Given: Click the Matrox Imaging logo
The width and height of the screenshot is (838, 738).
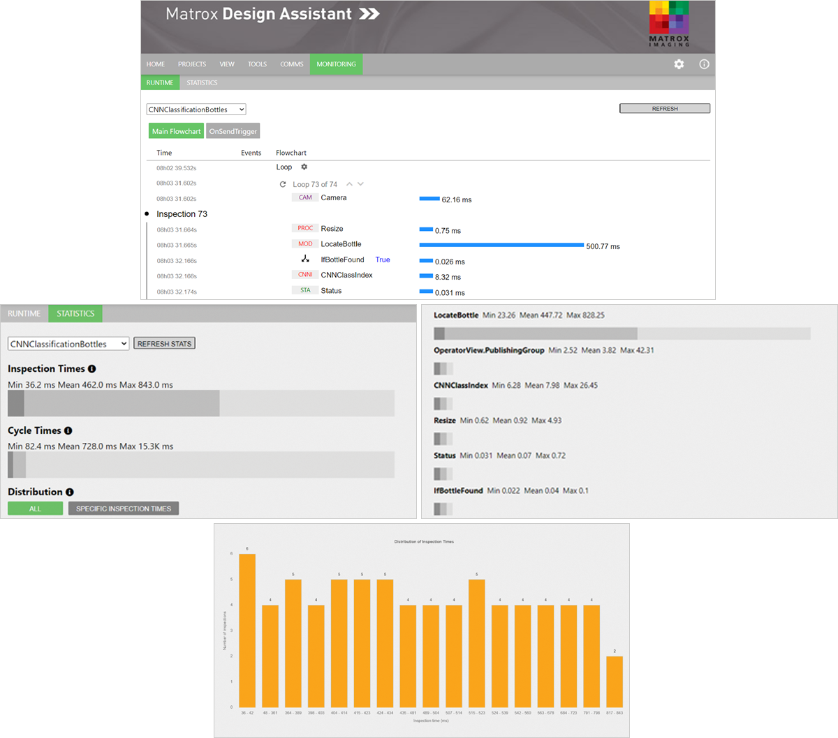Looking at the screenshot, I should click(669, 24).
